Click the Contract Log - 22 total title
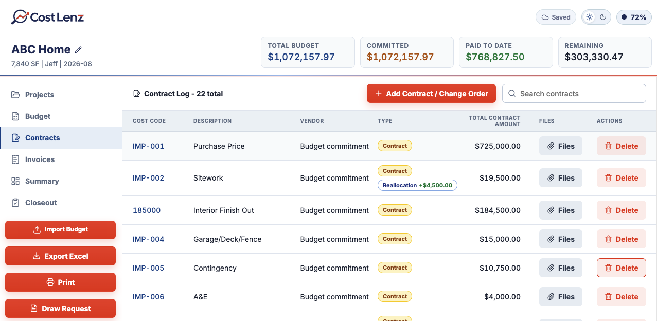657x321 pixels. tap(183, 94)
